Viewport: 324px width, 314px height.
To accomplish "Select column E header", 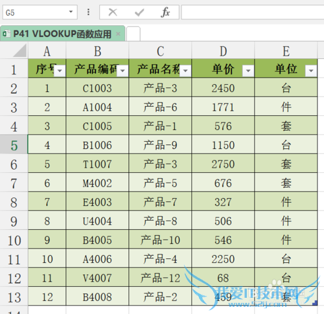I will 286,51.
